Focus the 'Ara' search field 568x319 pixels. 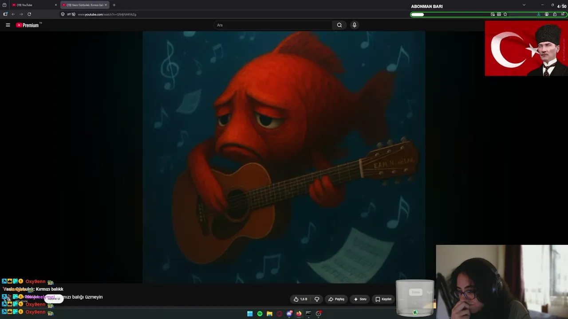[x=273, y=25]
